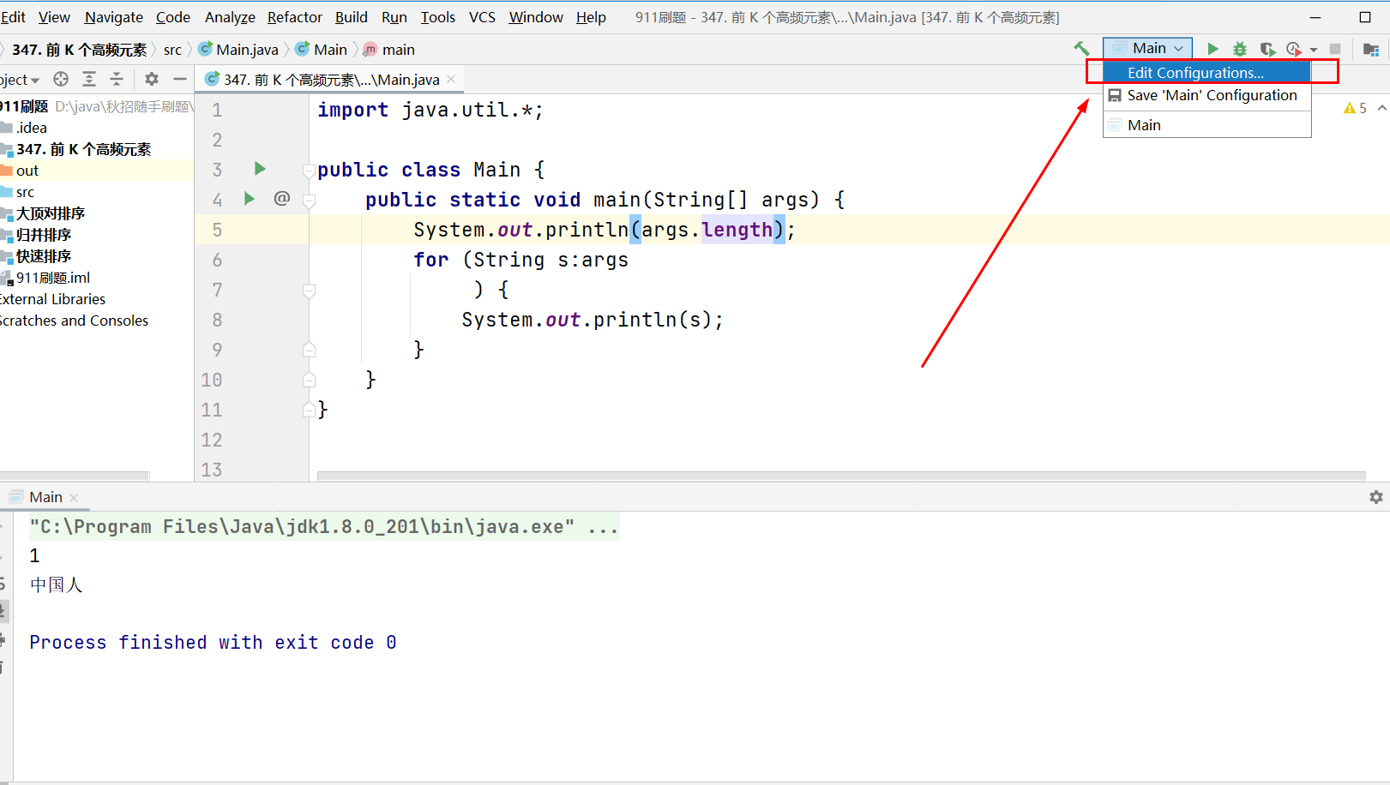The width and height of the screenshot is (1390, 785).
Task: Click the Main.java breadcrumb in navigation bar
Action: click(239, 50)
